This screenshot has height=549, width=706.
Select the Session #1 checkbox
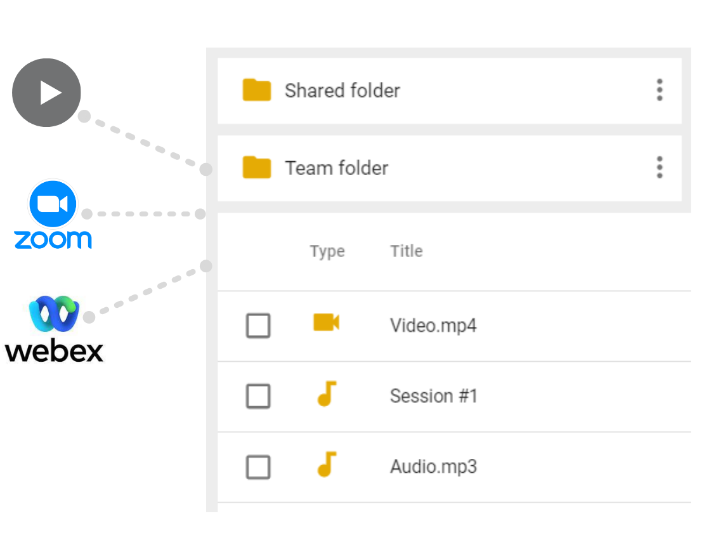pyautogui.click(x=258, y=397)
